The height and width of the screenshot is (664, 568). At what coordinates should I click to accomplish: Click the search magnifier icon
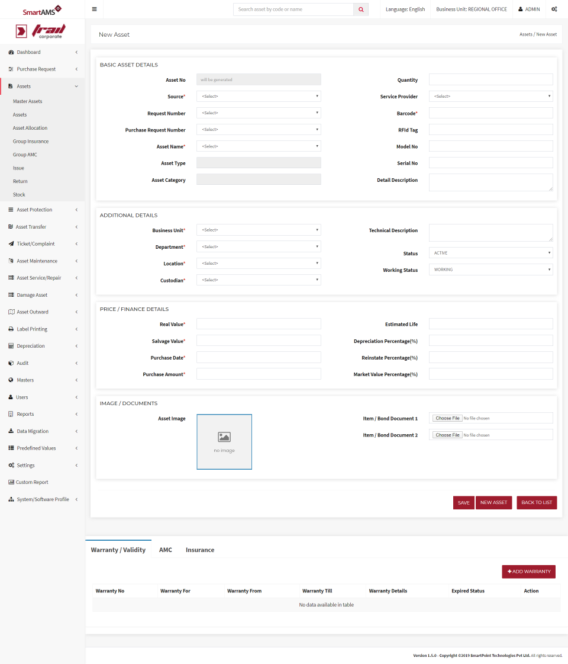tap(361, 9)
